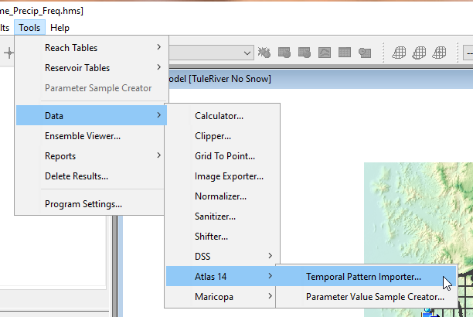Open the Help menu
The width and height of the screenshot is (473, 317).
(x=60, y=28)
